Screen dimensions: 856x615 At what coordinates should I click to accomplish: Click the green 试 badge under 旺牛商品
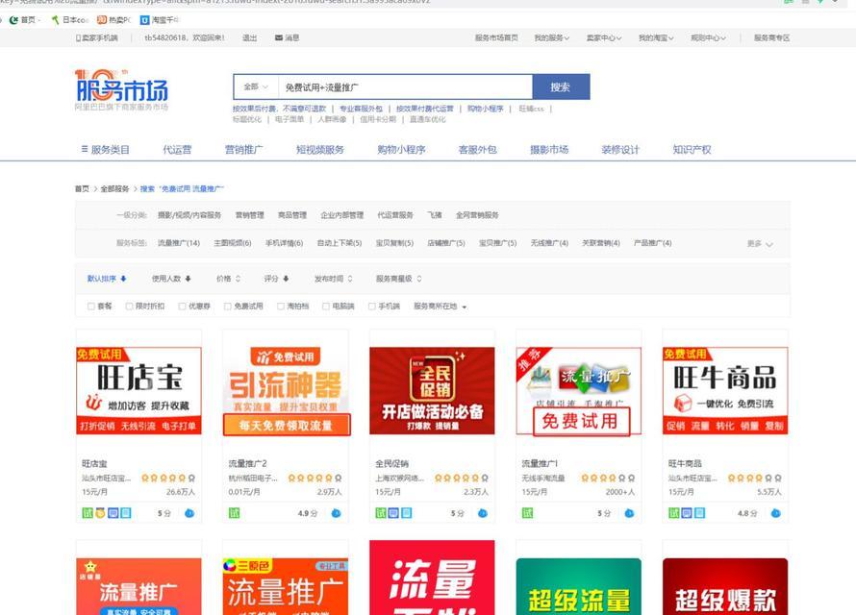click(674, 513)
